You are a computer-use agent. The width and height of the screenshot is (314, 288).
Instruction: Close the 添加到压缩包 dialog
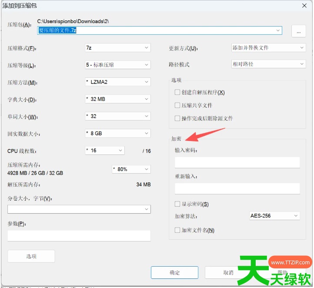(304, 6)
